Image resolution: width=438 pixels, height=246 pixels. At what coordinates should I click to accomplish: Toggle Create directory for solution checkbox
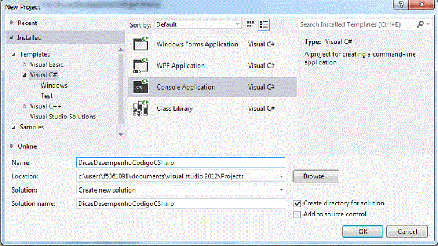pyautogui.click(x=297, y=203)
